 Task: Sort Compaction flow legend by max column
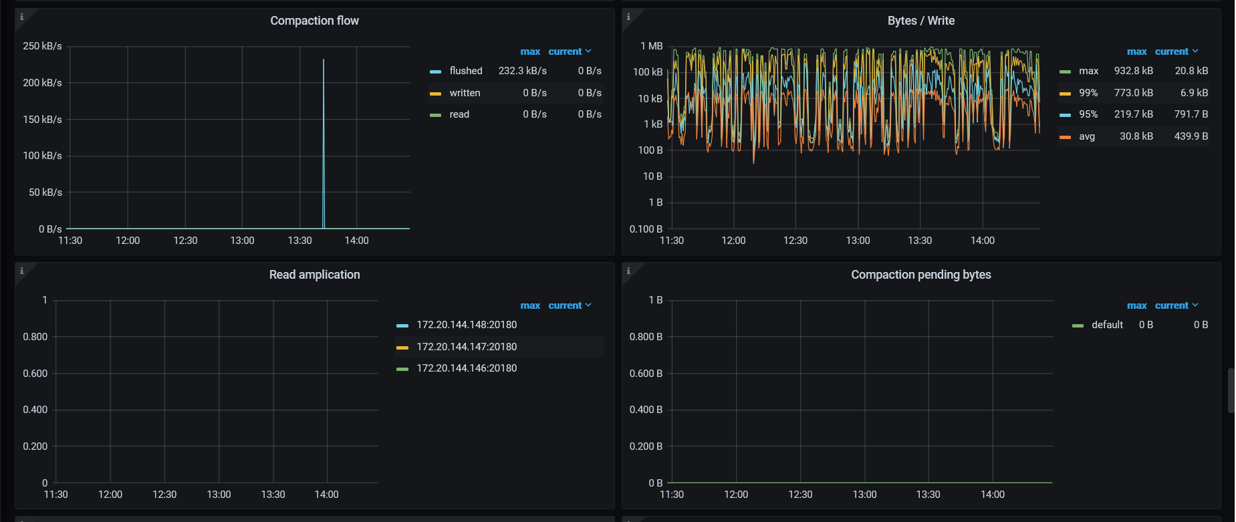530,51
